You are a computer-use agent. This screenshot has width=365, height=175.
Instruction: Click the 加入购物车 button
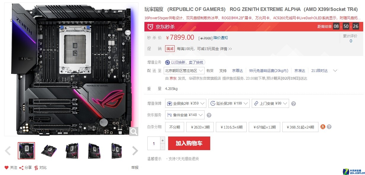tap(189, 143)
